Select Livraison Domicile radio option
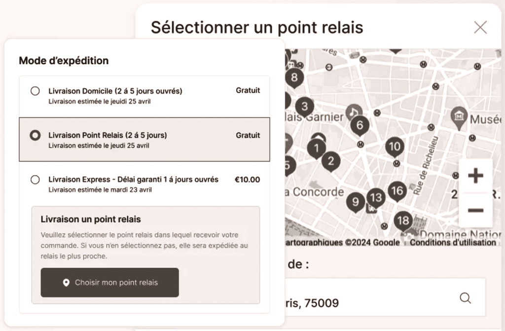The width and height of the screenshot is (505, 331). [35, 91]
